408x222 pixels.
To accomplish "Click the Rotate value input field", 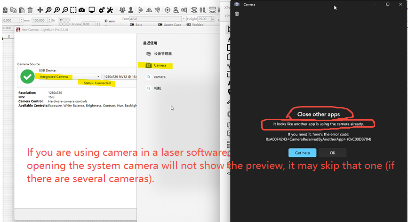I will click(x=89, y=24).
